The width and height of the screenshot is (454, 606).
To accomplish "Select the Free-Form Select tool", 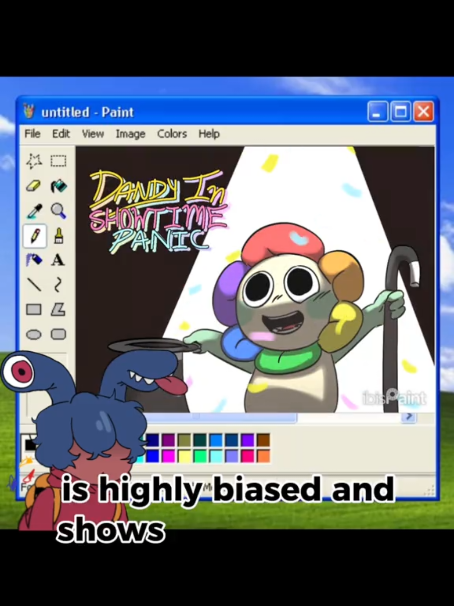I will tap(34, 161).
